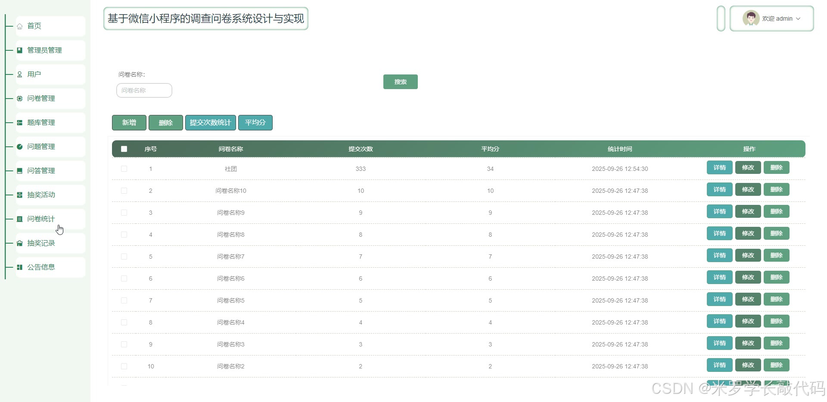Image resolution: width=827 pixels, height=402 pixels.
Task: Expand the 欢迎 admin dropdown arrow
Action: pos(798,19)
